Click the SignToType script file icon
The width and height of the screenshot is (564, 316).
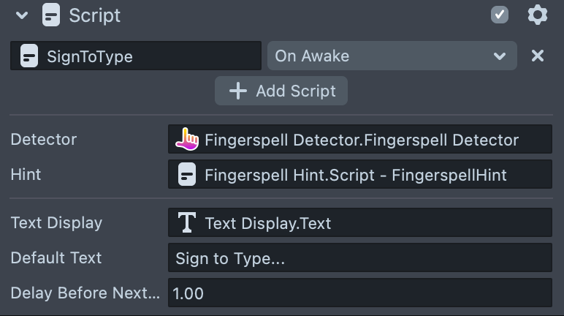tap(29, 56)
